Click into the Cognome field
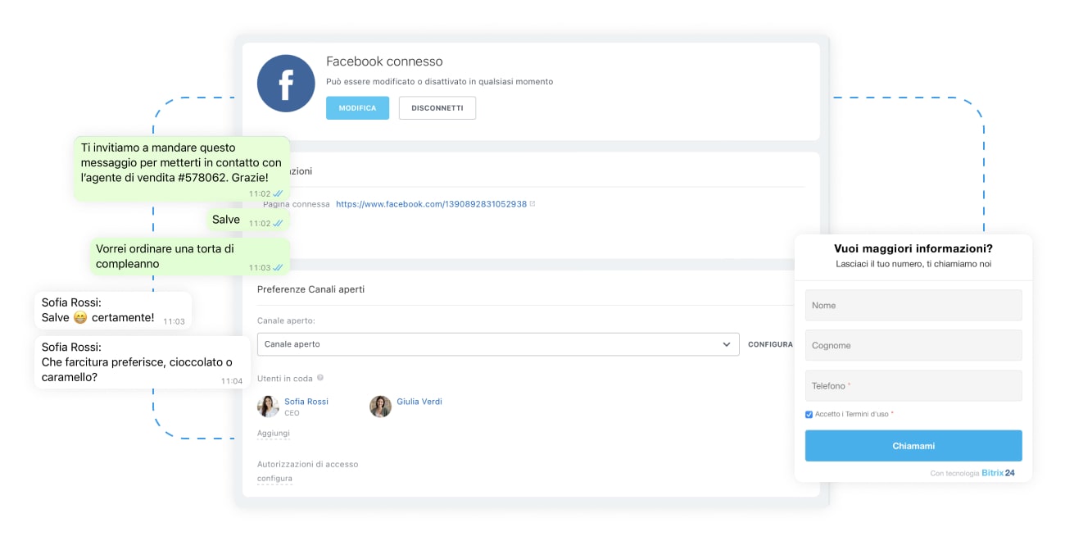 (913, 345)
